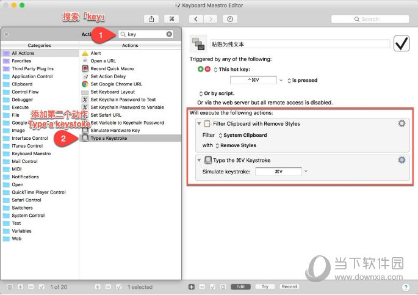Click the Edit button
The width and height of the screenshot is (418, 295).
click(240, 286)
